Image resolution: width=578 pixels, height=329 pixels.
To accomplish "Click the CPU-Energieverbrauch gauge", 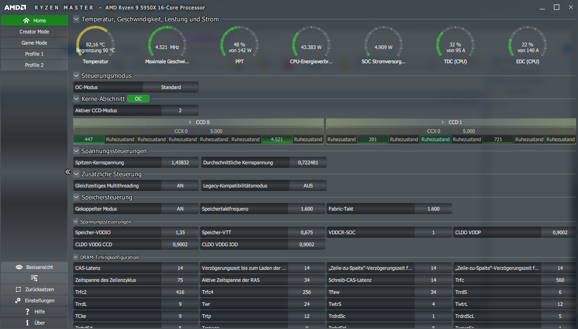I will tap(311, 45).
